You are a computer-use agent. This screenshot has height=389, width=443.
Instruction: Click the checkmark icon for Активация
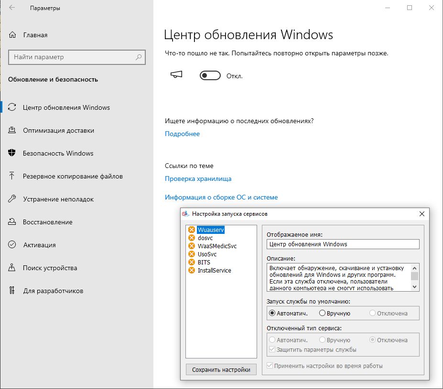[x=12, y=244]
